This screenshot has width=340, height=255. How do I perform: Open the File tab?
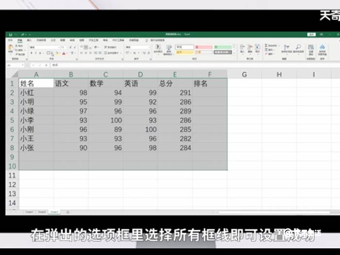(x=10, y=40)
